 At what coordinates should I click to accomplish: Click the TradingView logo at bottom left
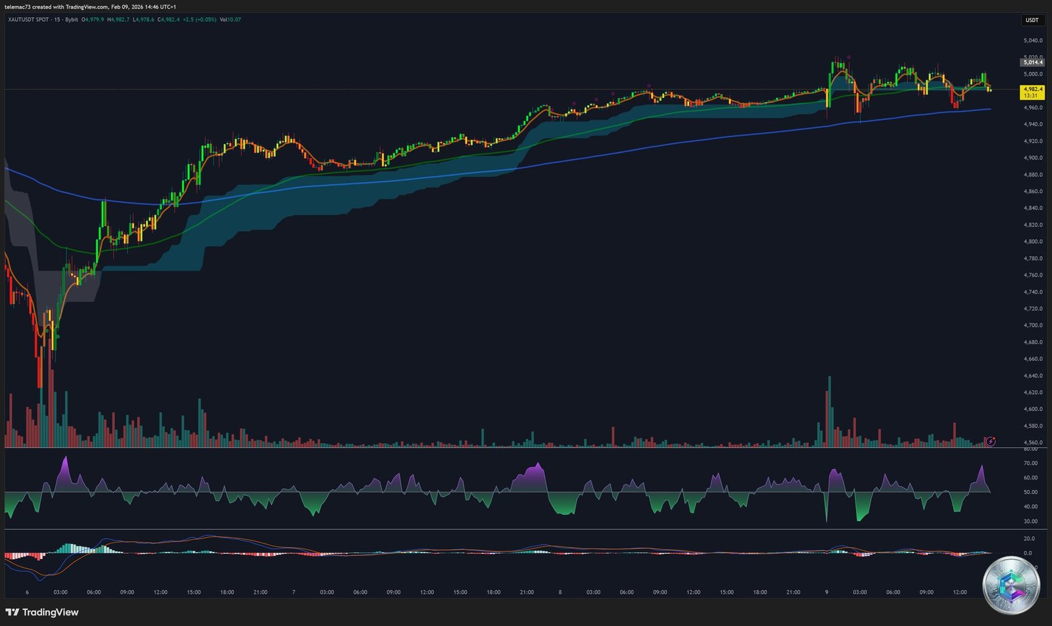(x=42, y=612)
